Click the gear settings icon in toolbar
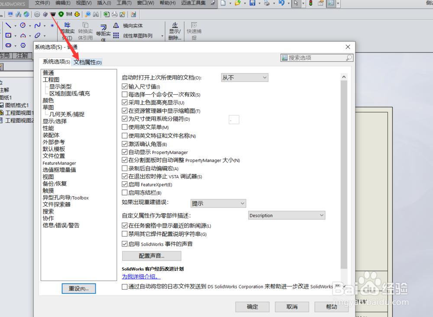This screenshot has height=317, width=433. click(x=37, y=14)
